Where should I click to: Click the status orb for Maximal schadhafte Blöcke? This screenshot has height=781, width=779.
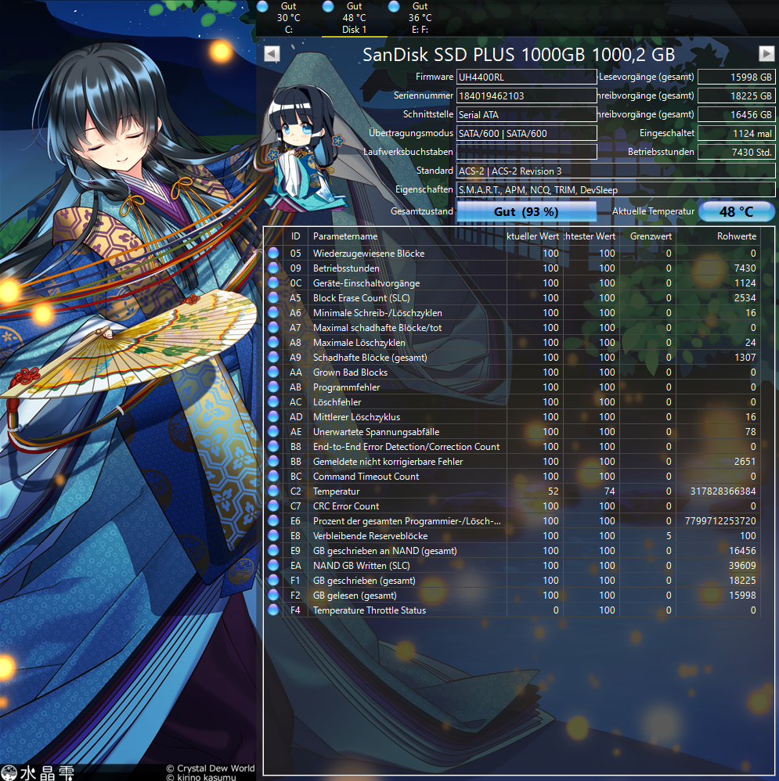coord(273,327)
